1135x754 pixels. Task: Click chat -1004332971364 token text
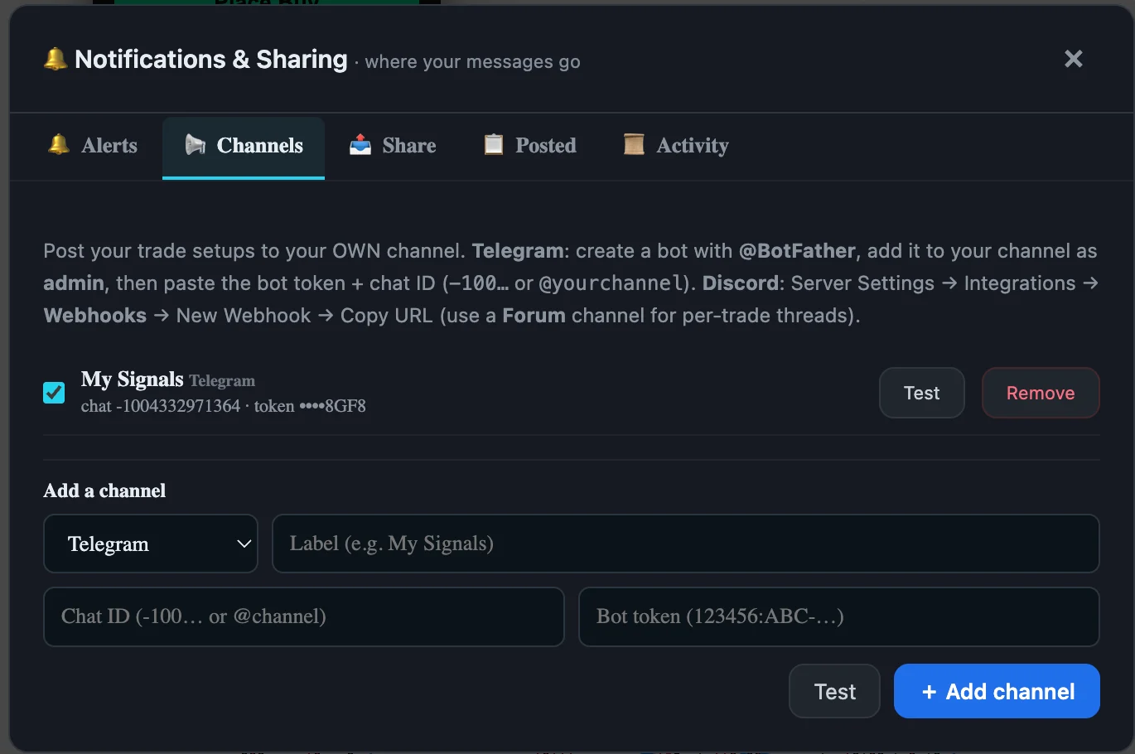click(x=224, y=406)
